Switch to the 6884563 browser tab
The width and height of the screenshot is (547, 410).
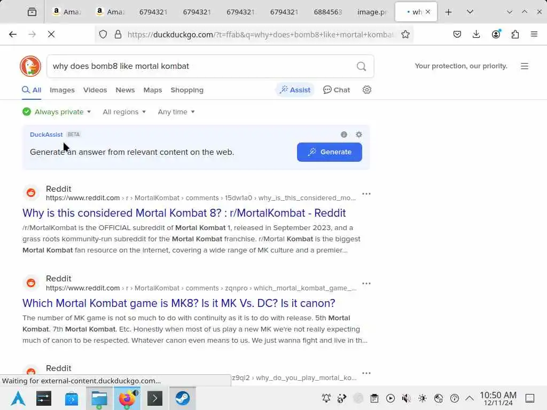(328, 12)
